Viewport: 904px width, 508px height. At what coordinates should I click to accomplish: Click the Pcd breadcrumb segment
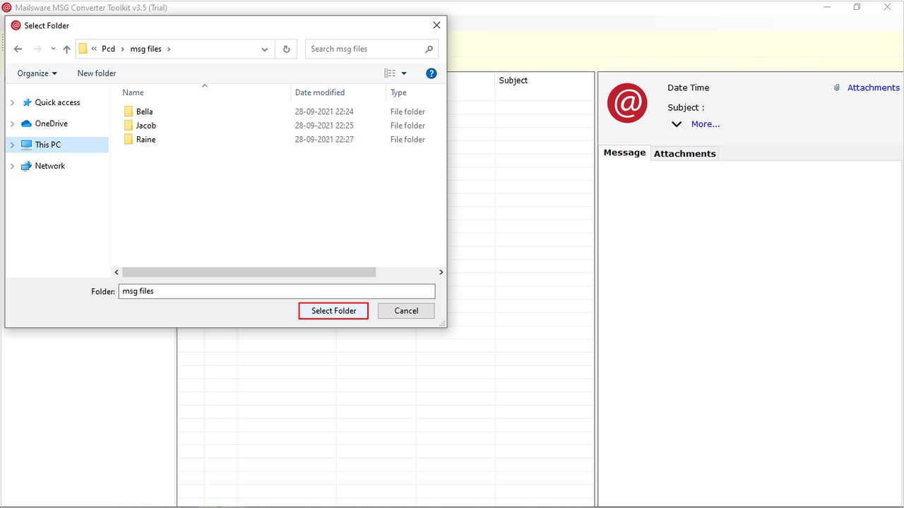[x=108, y=49]
